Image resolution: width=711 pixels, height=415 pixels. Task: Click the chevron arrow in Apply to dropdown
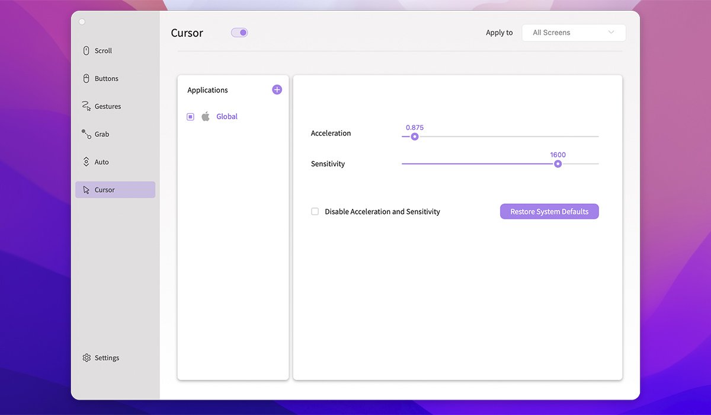pyautogui.click(x=611, y=33)
